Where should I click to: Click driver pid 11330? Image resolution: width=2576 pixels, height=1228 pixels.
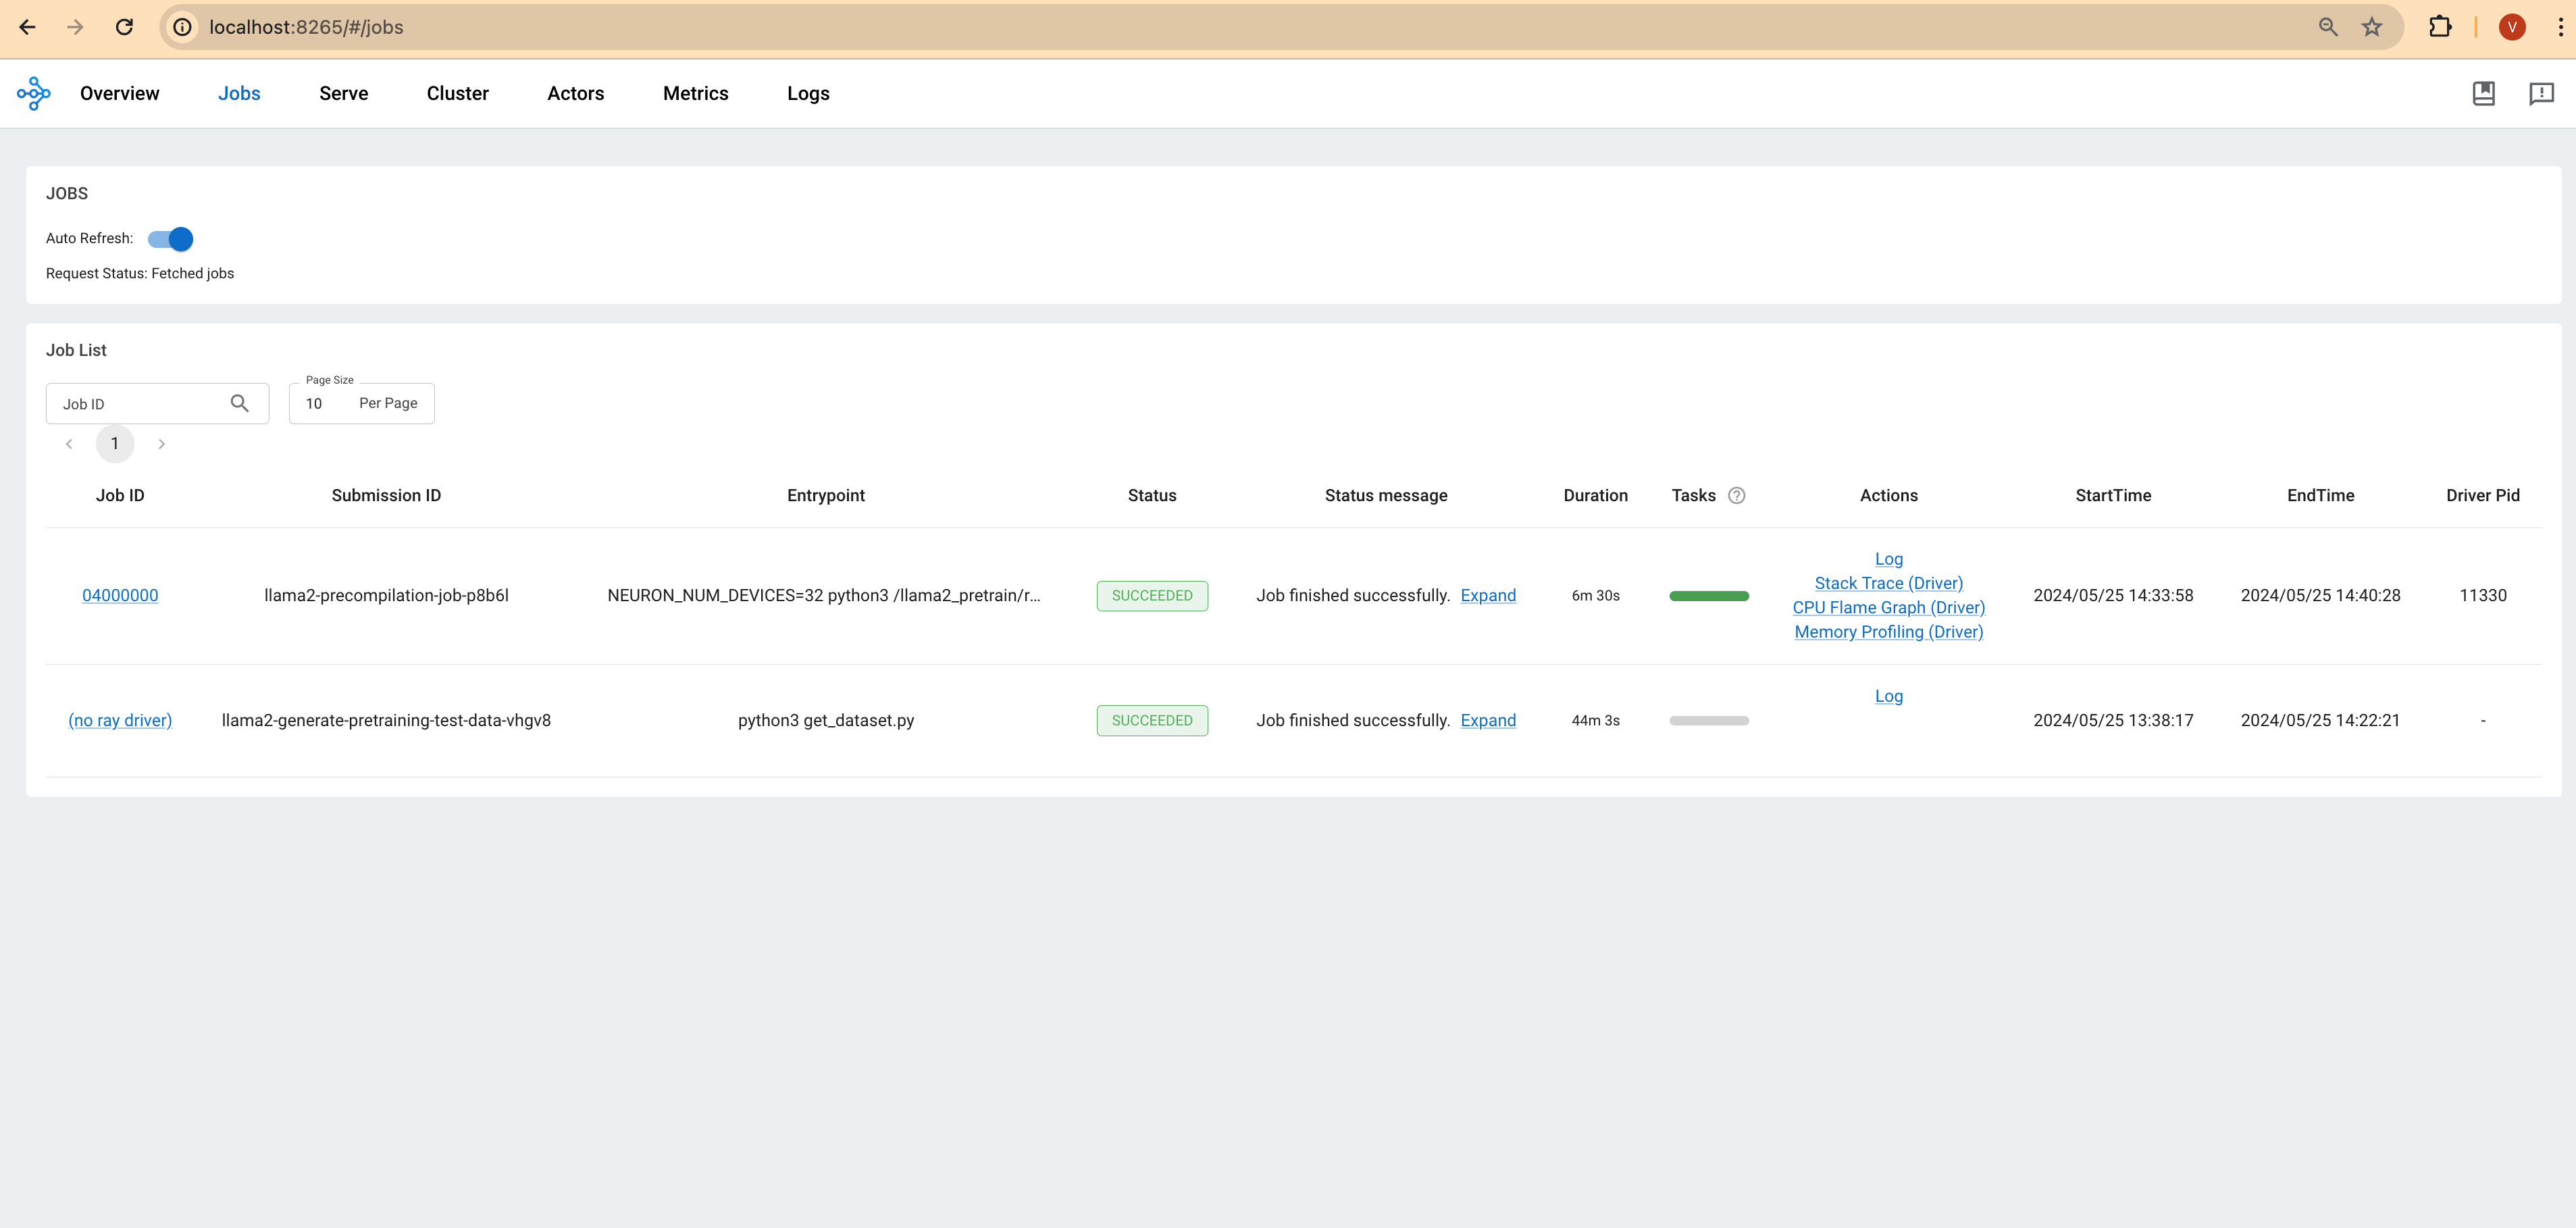coord(2483,595)
